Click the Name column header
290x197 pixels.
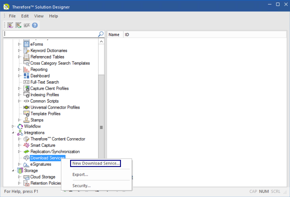pos(115,34)
